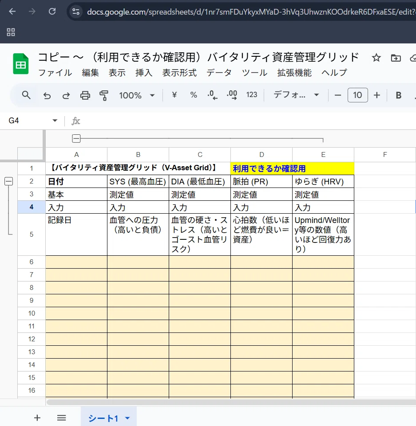Select row 10 header
Screen dimensions: 416x426
click(32, 313)
